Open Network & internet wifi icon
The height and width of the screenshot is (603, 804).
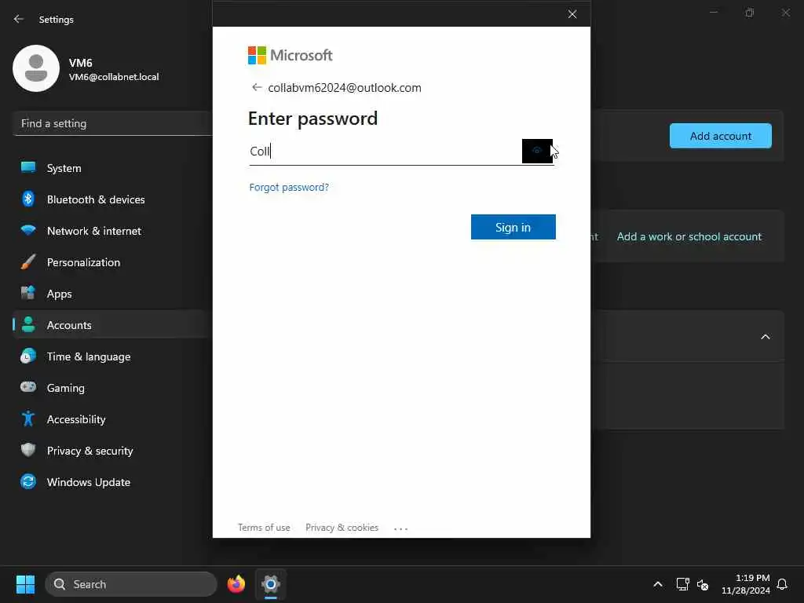coord(28,230)
